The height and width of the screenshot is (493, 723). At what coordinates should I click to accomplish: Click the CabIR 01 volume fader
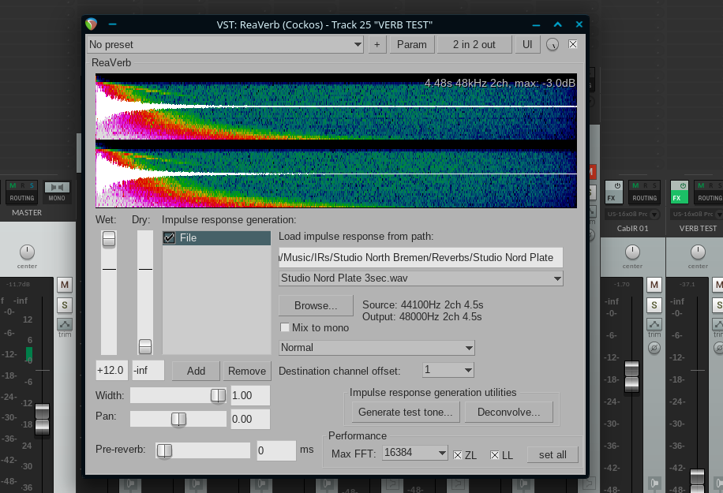pyautogui.click(x=631, y=376)
